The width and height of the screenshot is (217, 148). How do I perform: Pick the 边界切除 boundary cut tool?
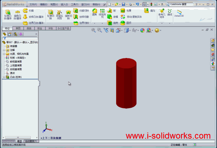point(81,23)
